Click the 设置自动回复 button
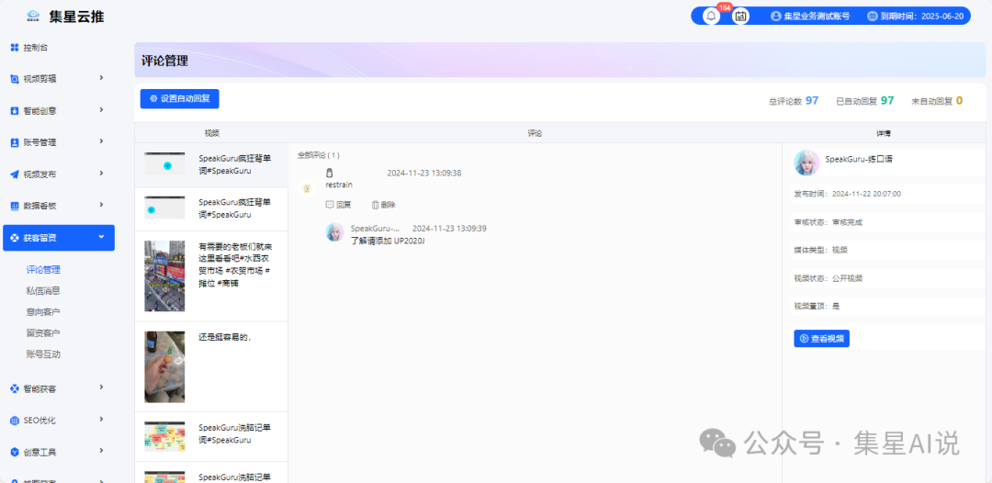Screen dimensions: 992x483 180,98
